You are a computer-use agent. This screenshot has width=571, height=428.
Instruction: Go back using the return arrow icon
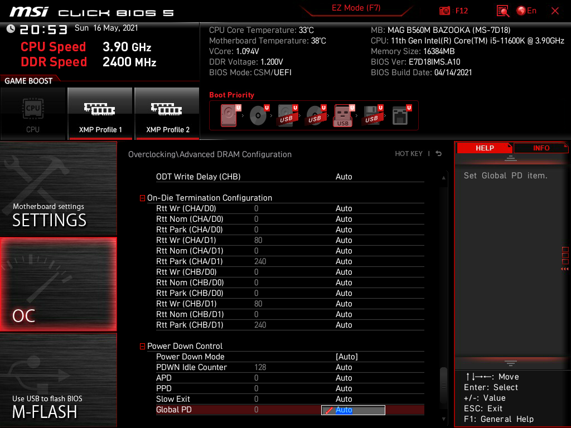pyautogui.click(x=439, y=154)
